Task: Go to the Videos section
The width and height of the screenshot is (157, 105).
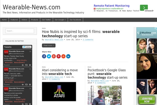Action: tap(24, 20)
